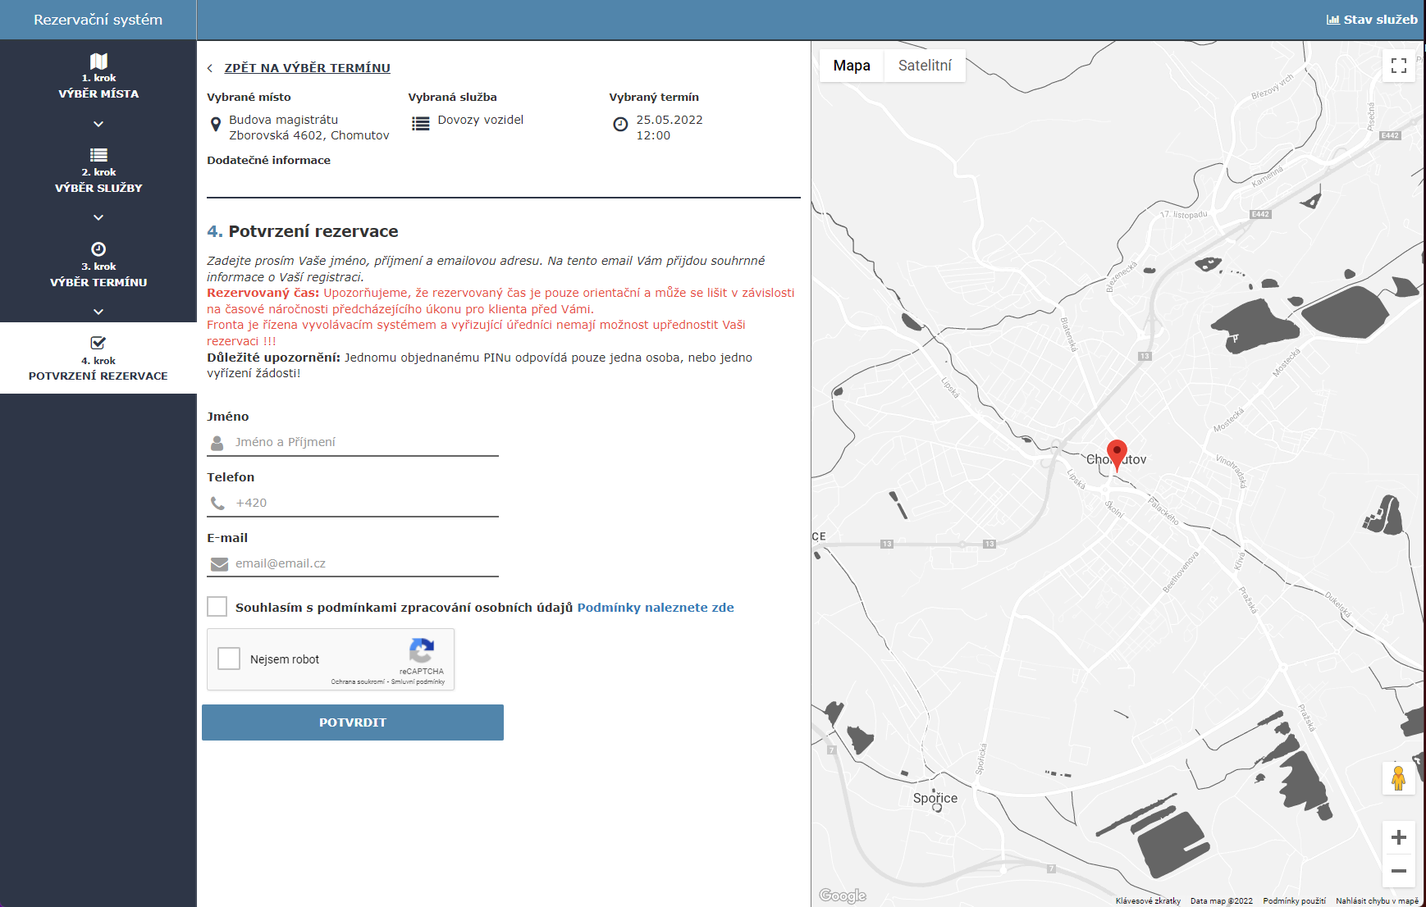Click the Dodatečné informace heading
This screenshot has width=1426, height=907.
coord(268,161)
